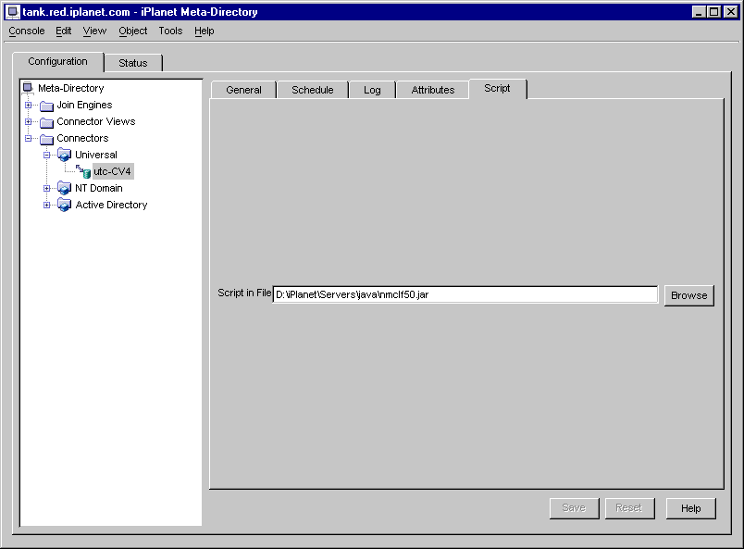This screenshot has height=549, width=744.
Task: Click the Active Directory connector icon
Action: coord(65,206)
